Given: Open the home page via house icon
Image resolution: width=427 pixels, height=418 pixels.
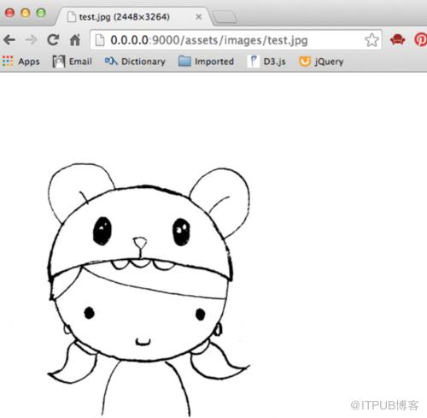Looking at the screenshot, I should 75,40.
